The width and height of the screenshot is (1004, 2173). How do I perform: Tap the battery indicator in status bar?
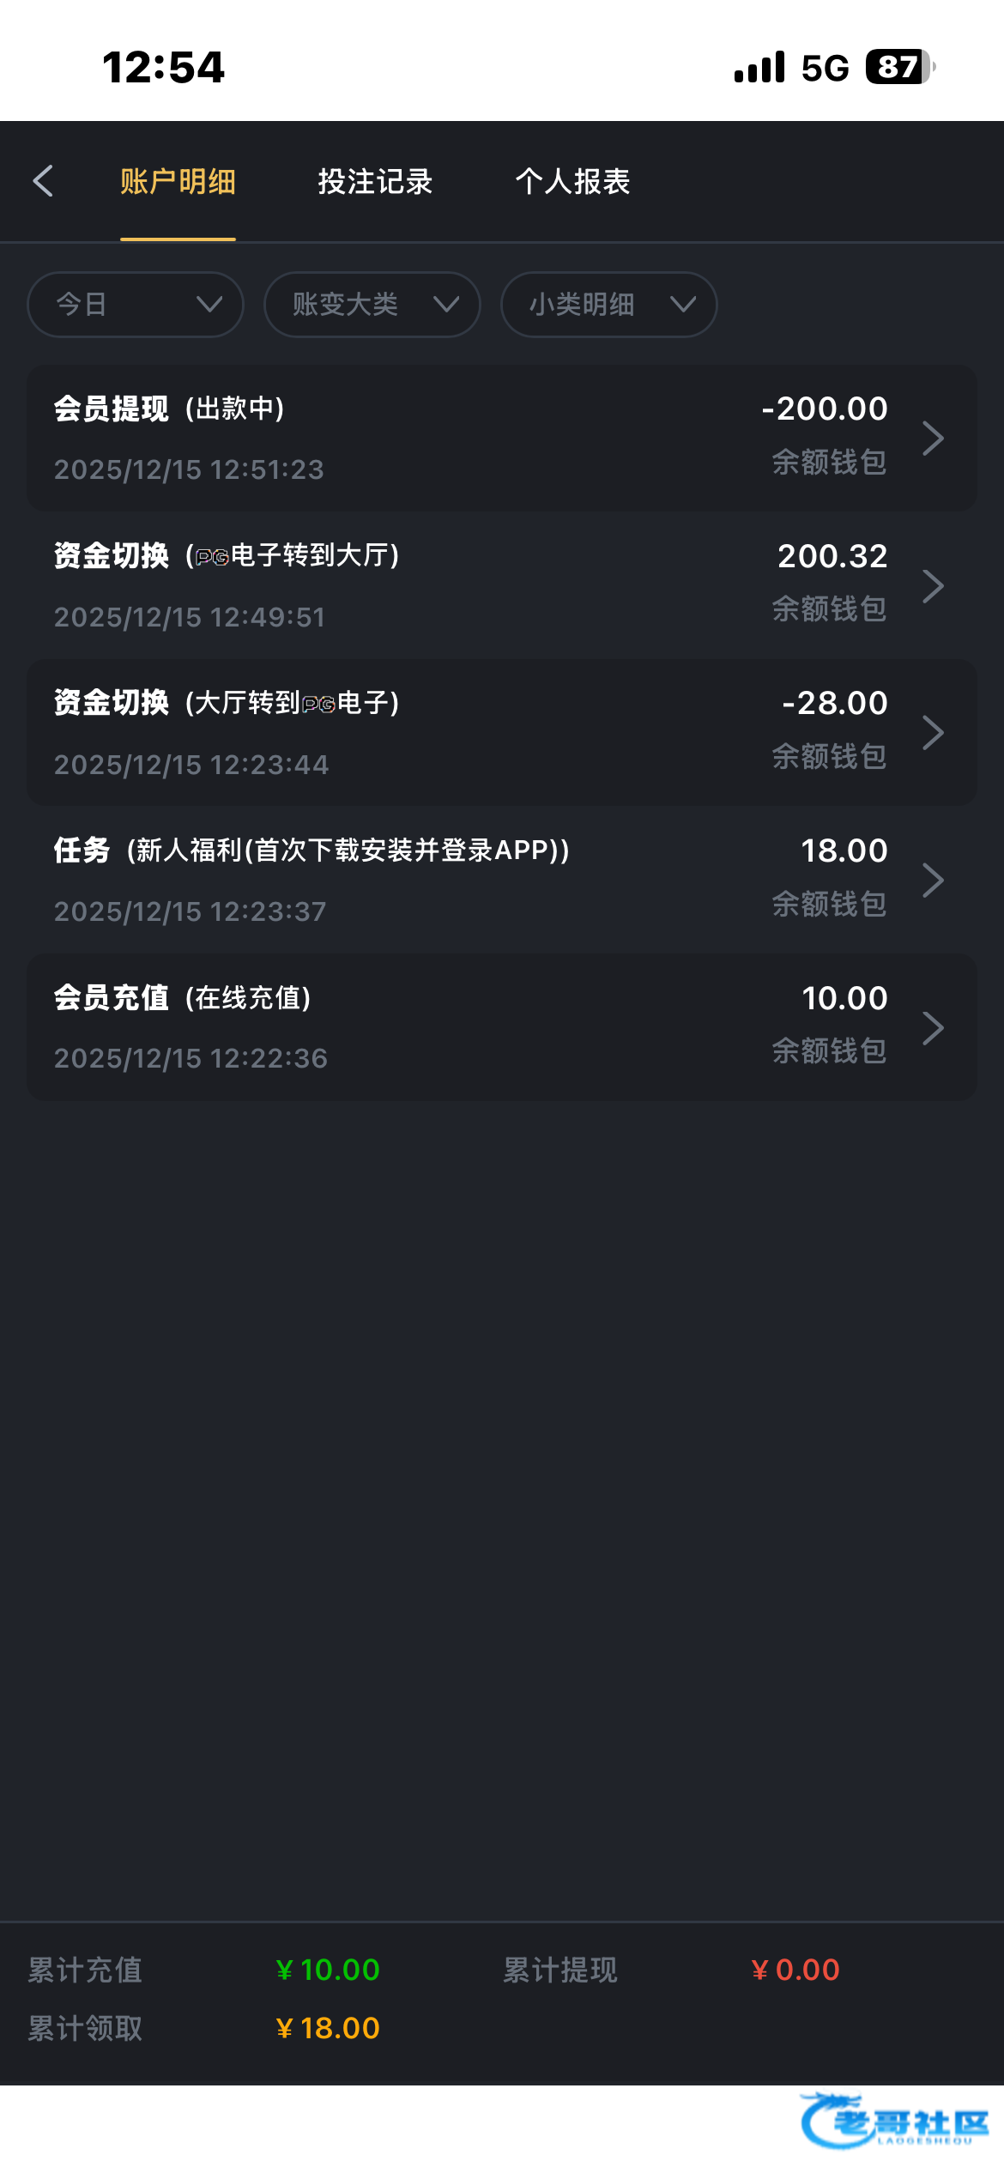coord(899,67)
